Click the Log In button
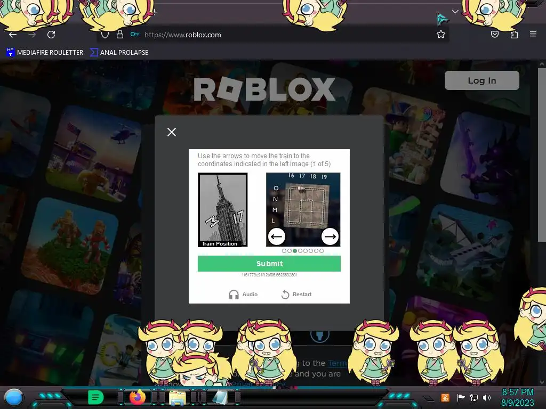 coord(482,80)
